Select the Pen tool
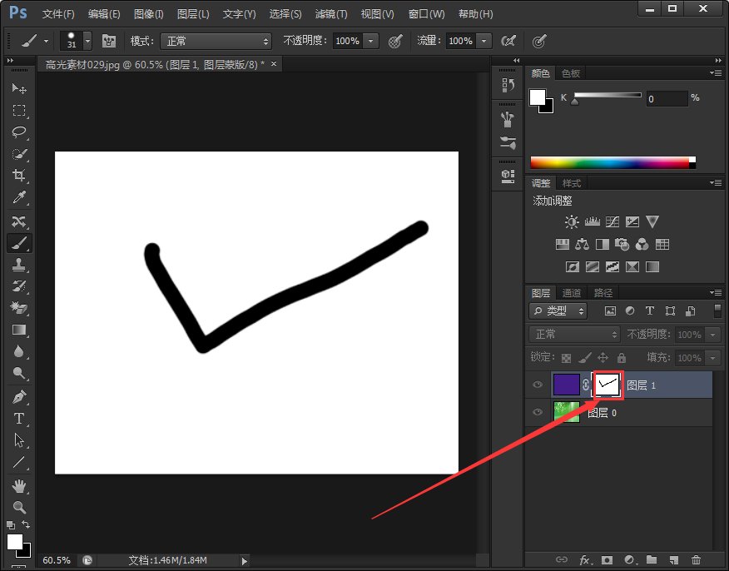The image size is (729, 571). (x=18, y=396)
